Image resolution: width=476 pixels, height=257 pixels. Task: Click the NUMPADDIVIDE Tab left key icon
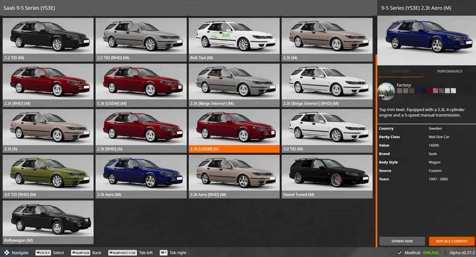pos(122,253)
